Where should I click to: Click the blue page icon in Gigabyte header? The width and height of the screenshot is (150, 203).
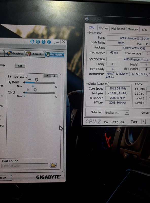[32, 42]
